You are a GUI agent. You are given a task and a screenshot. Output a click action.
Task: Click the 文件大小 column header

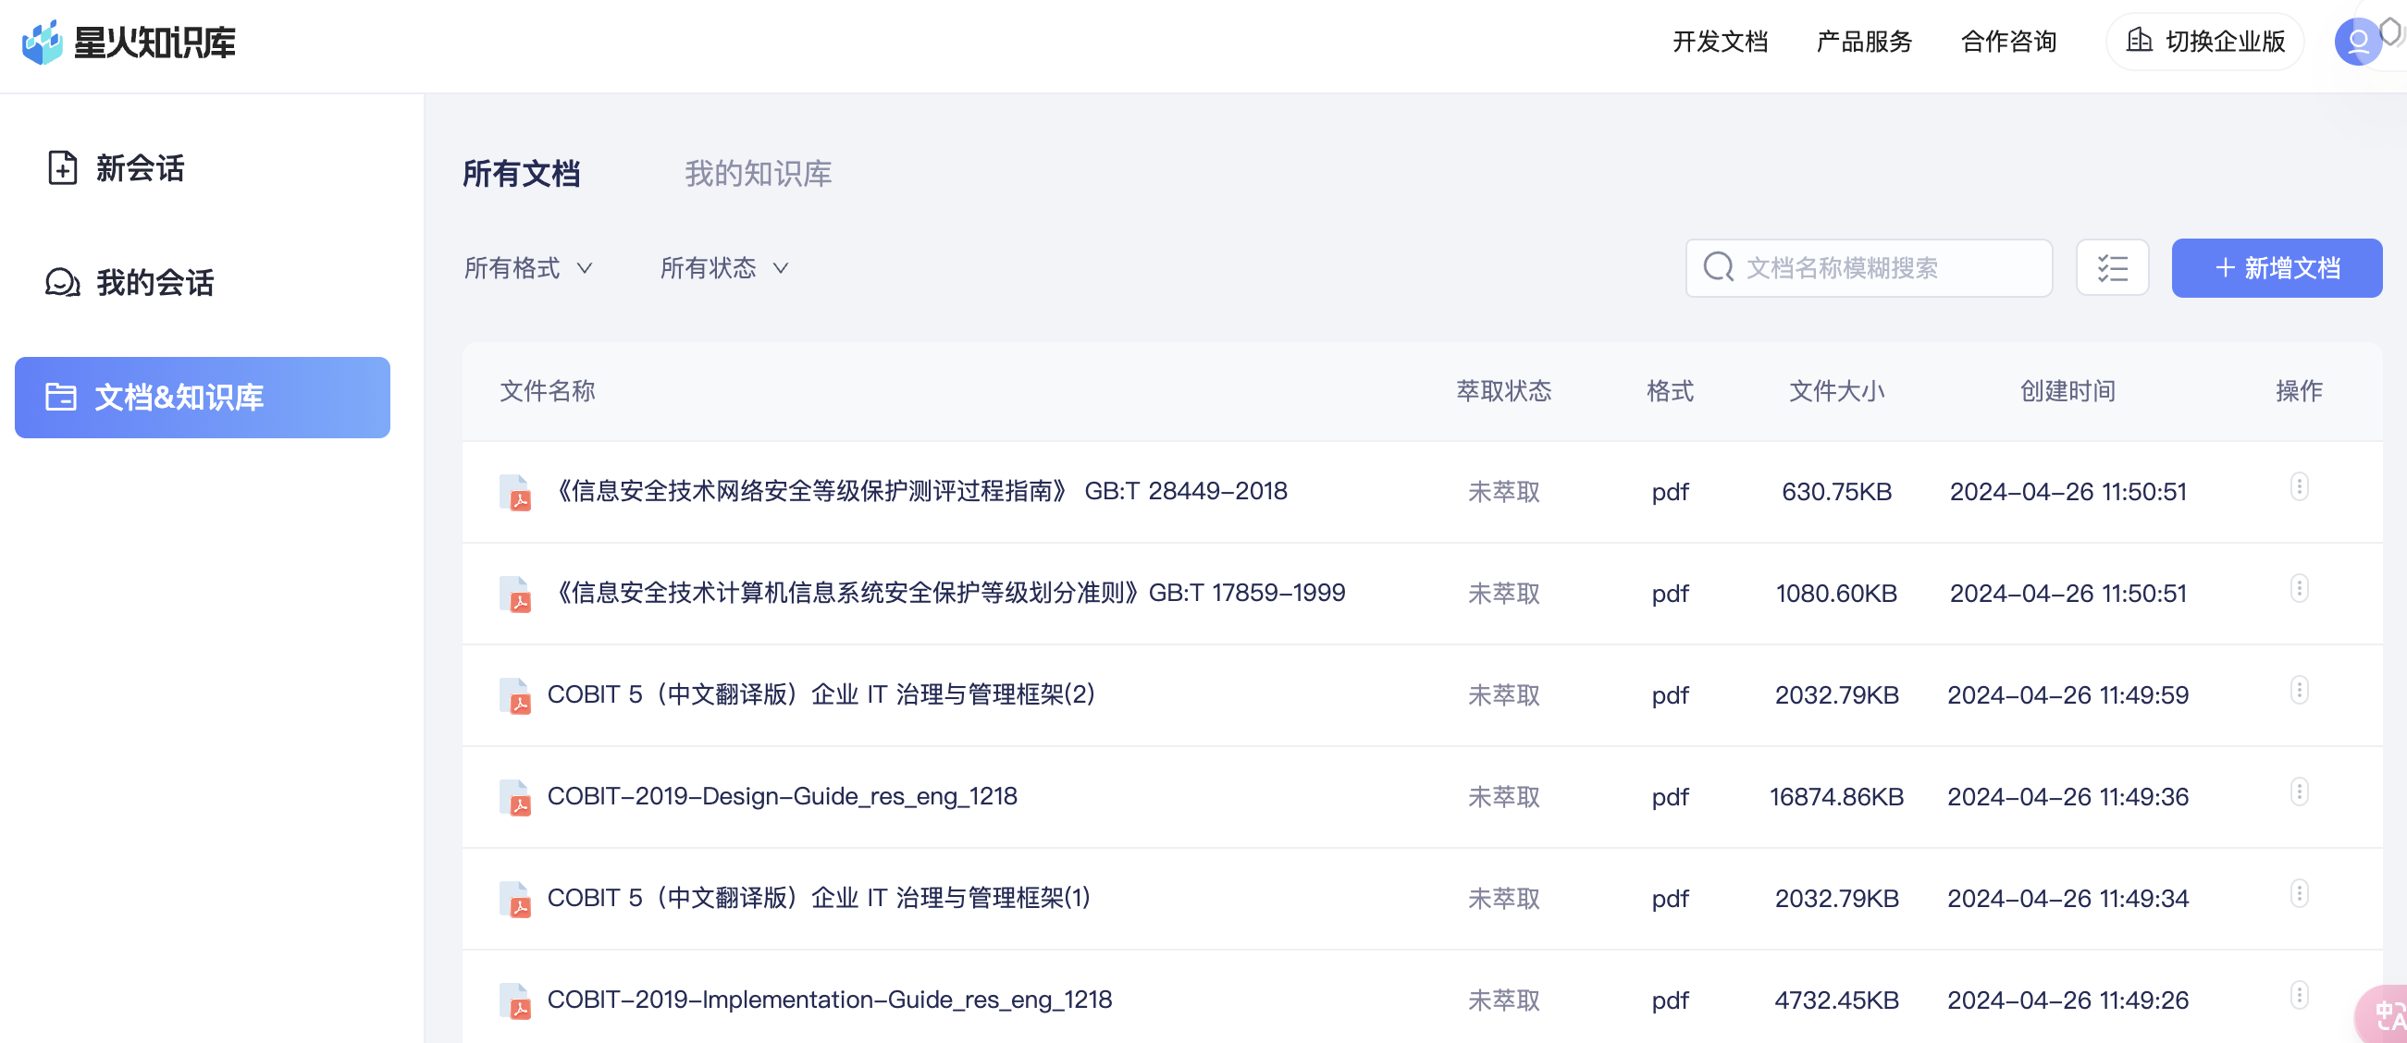[1836, 391]
